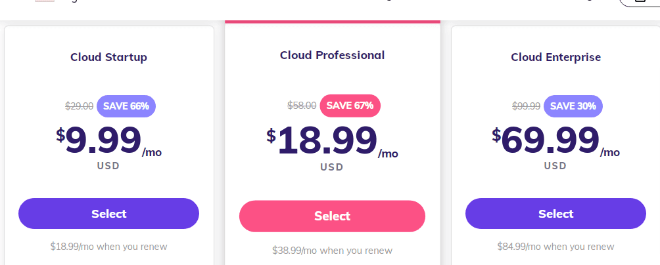Click the $38.99/mo when you renew text
This screenshot has height=265, width=660.
(x=332, y=251)
